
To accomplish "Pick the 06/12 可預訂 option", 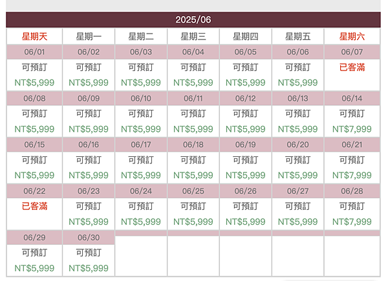I will coord(246,114).
